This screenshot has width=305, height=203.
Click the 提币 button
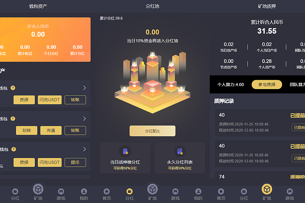[x=75, y=162]
